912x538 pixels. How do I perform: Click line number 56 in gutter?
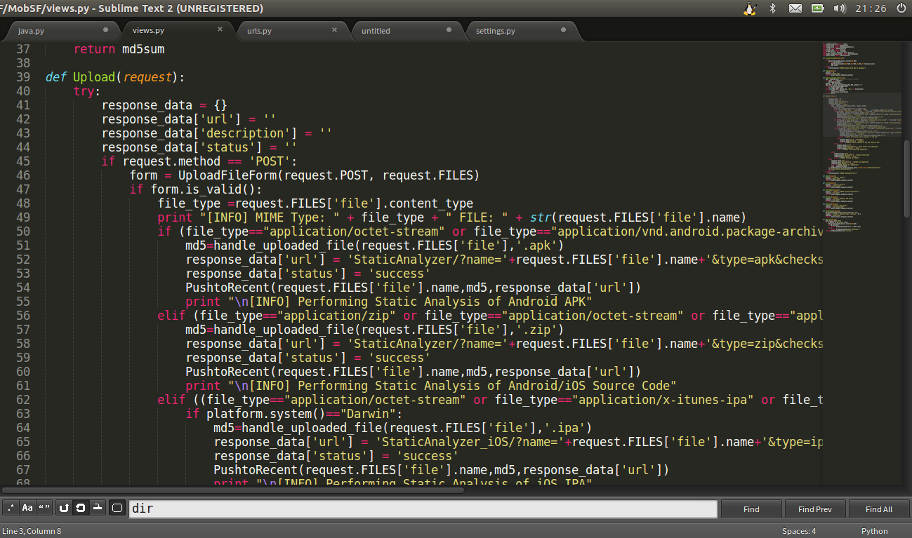(x=22, y=316)
